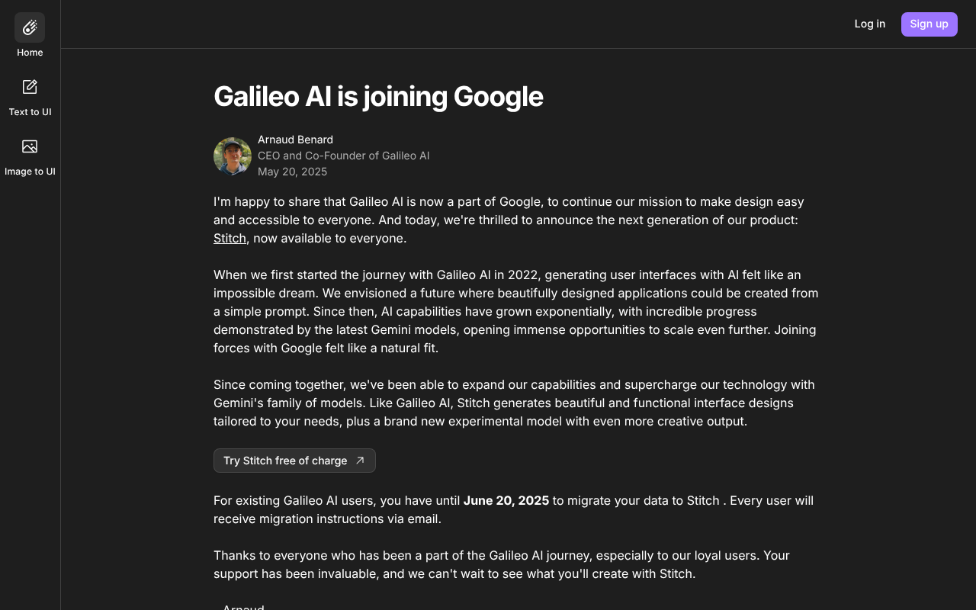
Task: Click the highlighted comet logo tile in sidebar
Action: 30,27
